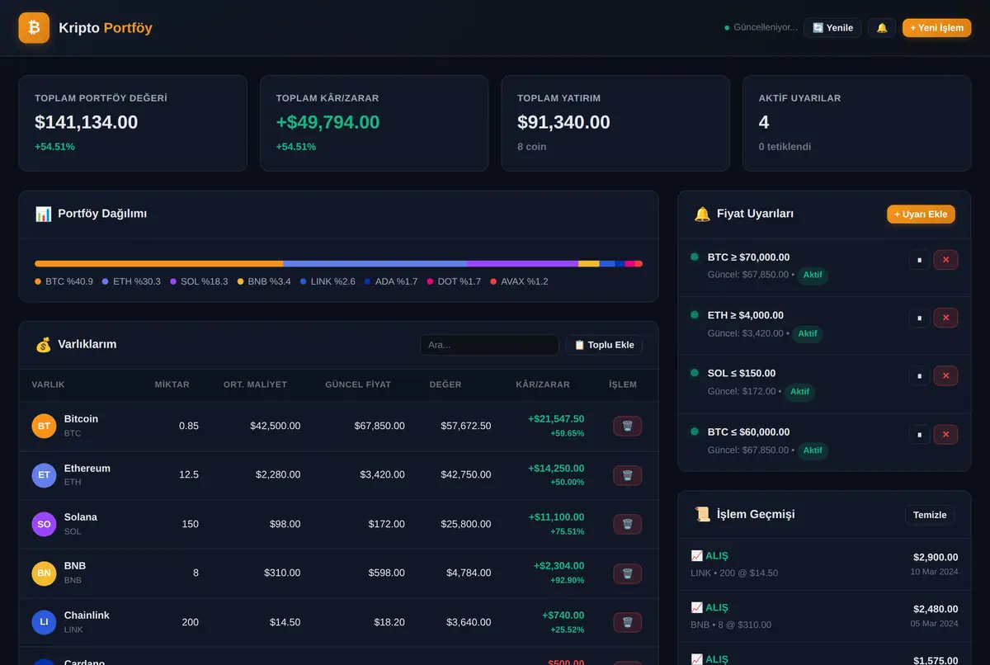The width and height of the screenshot is (990, 665).
Task: Delete the BTC ≤ $60,000.00 alert
Action: [945, 434]
